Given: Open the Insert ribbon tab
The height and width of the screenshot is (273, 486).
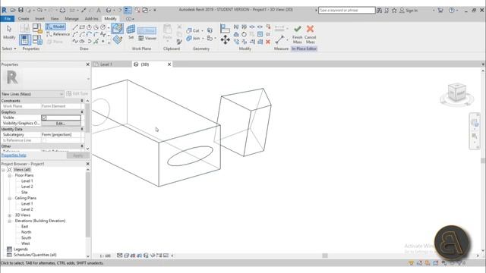Looking at the screenshot, I should (39, 19).
